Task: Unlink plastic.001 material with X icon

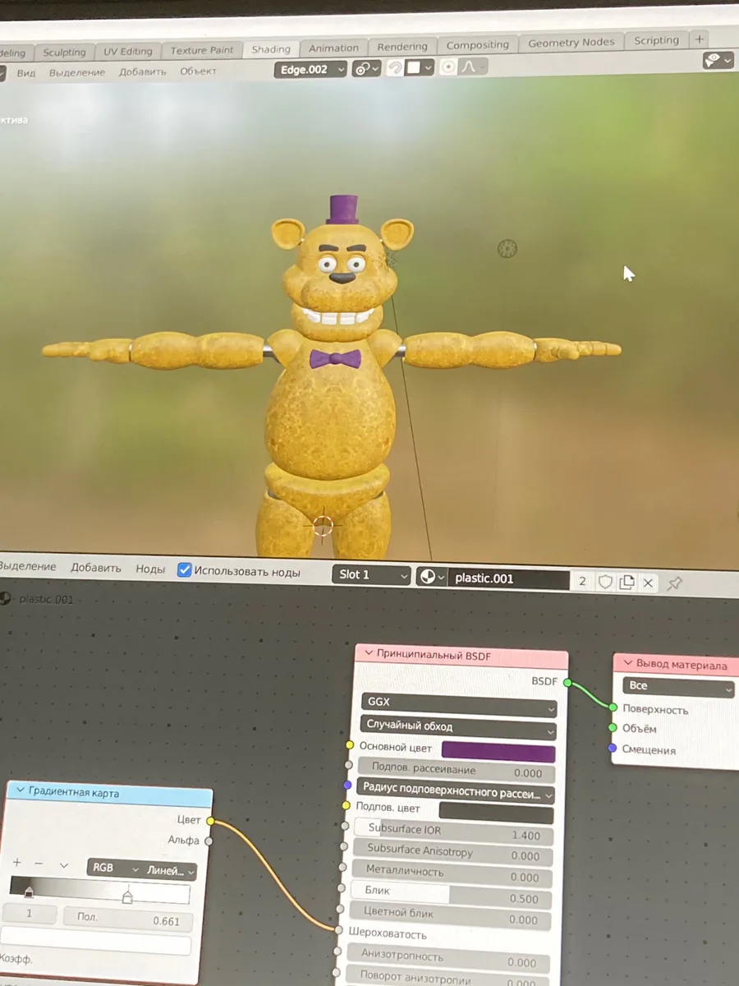Action: point(648,583)
